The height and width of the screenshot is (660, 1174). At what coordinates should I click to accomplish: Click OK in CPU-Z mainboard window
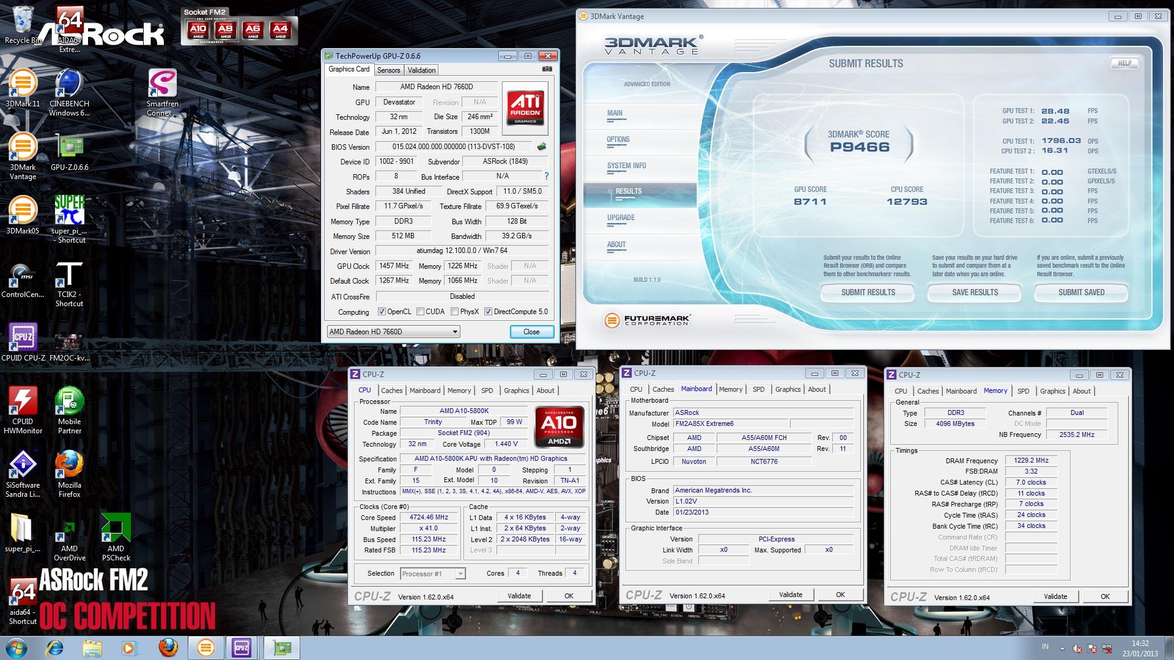pyautogui.click(x=840, y=595)
